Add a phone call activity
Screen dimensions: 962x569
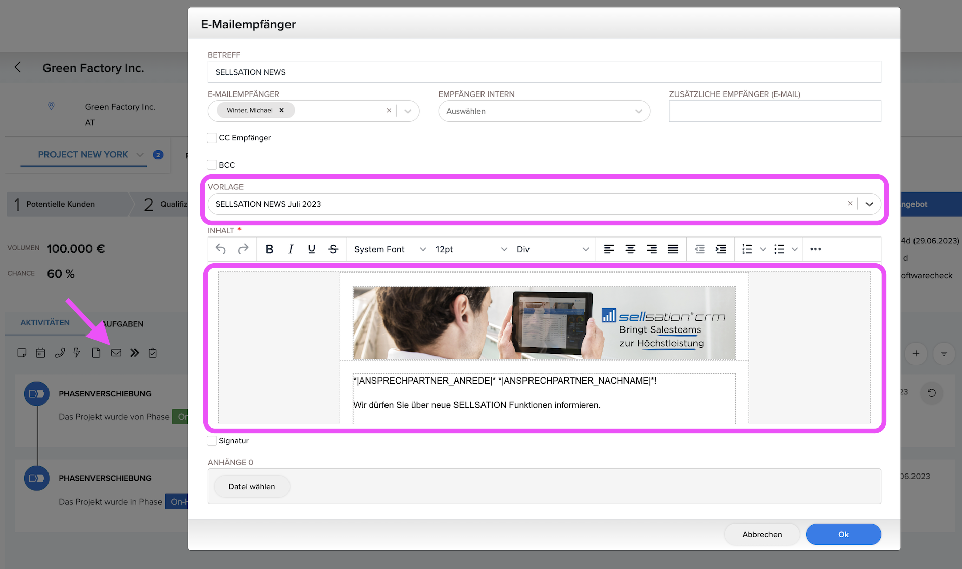60,353
